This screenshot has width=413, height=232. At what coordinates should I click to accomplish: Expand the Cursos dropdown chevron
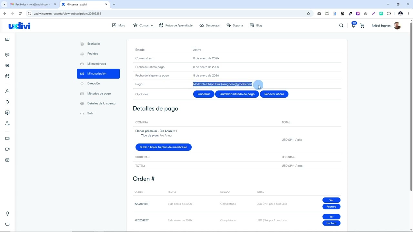point(152,25)
